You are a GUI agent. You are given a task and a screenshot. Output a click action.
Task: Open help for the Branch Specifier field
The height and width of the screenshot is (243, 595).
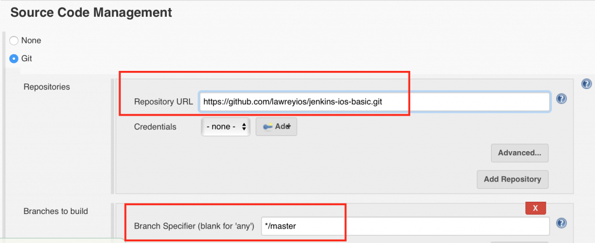point(561,223)
